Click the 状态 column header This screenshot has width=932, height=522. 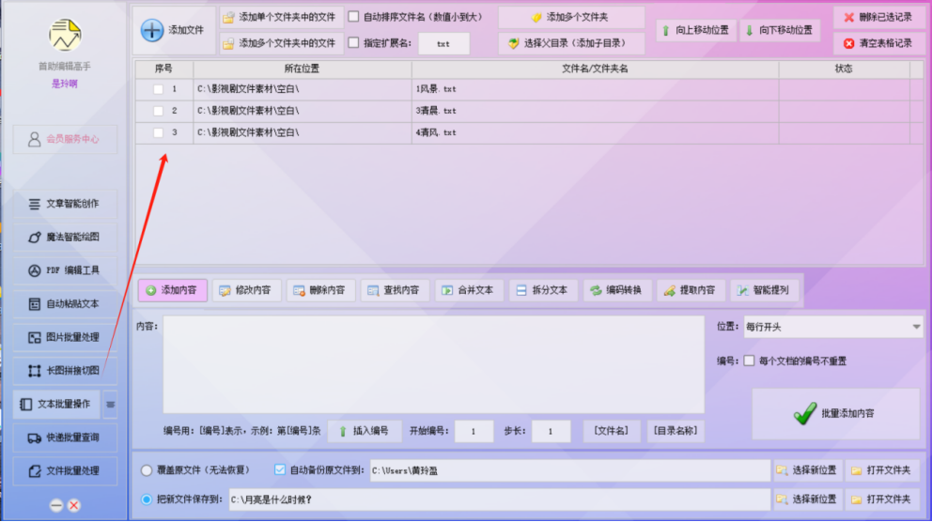coord(844,69)
